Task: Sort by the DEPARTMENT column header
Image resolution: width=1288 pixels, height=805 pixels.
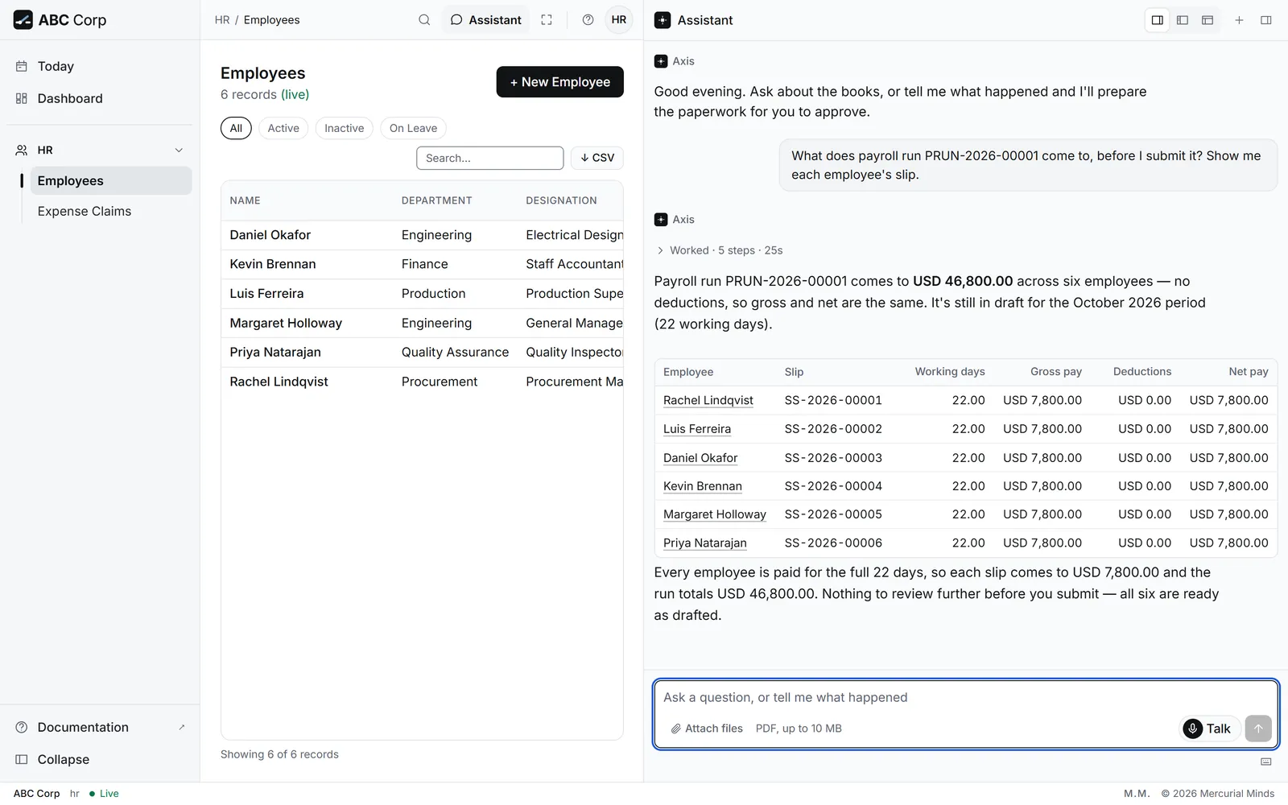Action: (437, 200)
